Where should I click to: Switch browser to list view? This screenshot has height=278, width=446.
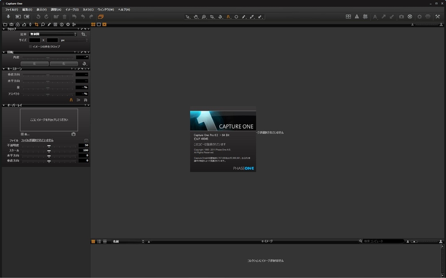click(99, 242)
